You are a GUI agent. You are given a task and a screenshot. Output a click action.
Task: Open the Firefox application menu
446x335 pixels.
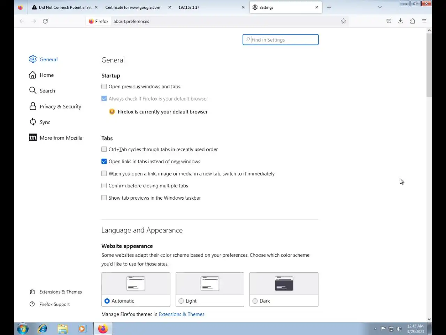pyautogui.click(x=424, y=21)
